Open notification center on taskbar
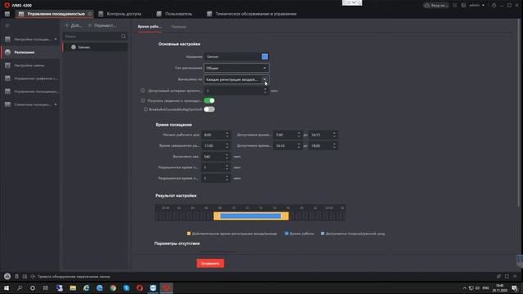The height and width of the screenshot is (294, 523). [x=515, y=288]
